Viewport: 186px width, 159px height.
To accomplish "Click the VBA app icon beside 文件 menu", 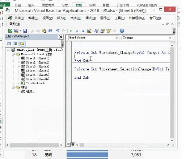I will [10, 18].
